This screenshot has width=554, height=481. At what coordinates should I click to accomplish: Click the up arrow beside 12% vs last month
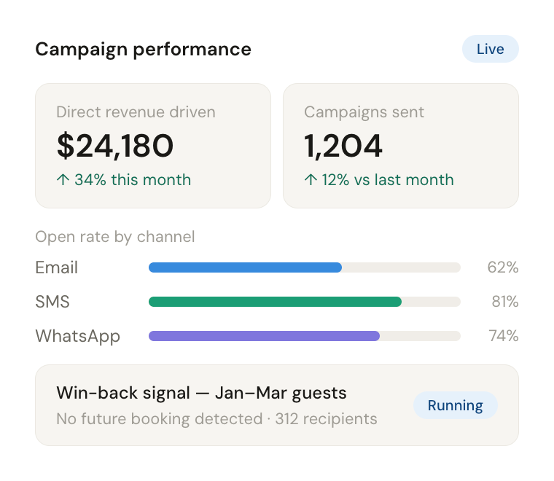click(x=311, y=180)
